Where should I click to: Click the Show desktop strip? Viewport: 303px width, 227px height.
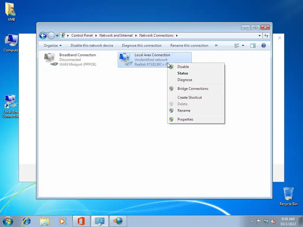(301, 221)
